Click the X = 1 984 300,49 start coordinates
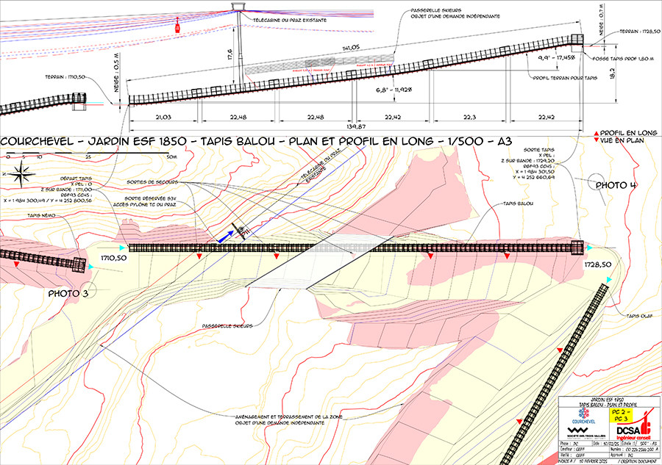 pos(47,201)
